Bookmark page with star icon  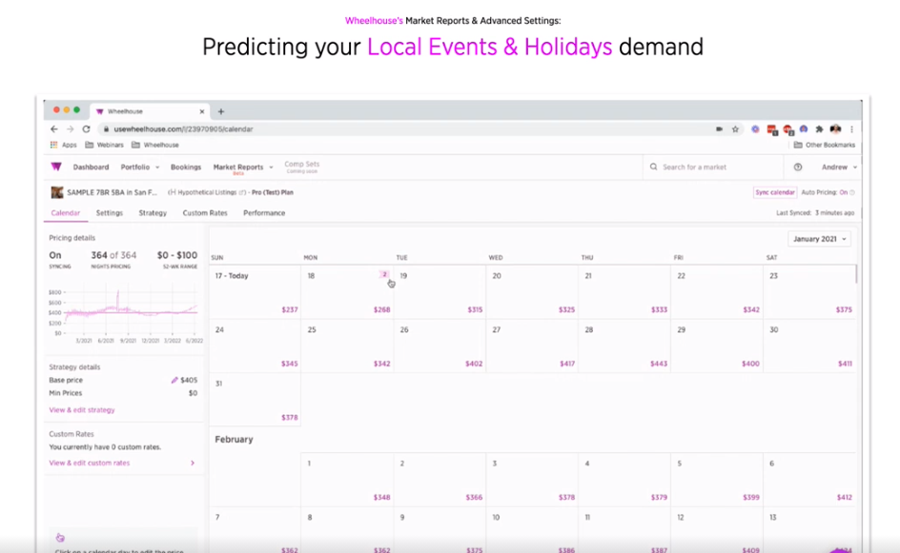(x=735, y=128)
